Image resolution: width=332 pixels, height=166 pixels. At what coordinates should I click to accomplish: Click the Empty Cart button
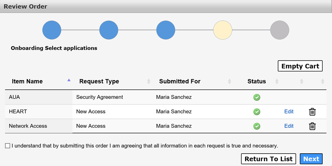coord(300,66)
